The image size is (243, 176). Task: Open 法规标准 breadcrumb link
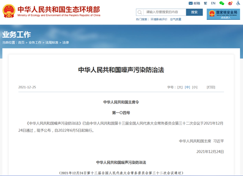click(52, 43)
